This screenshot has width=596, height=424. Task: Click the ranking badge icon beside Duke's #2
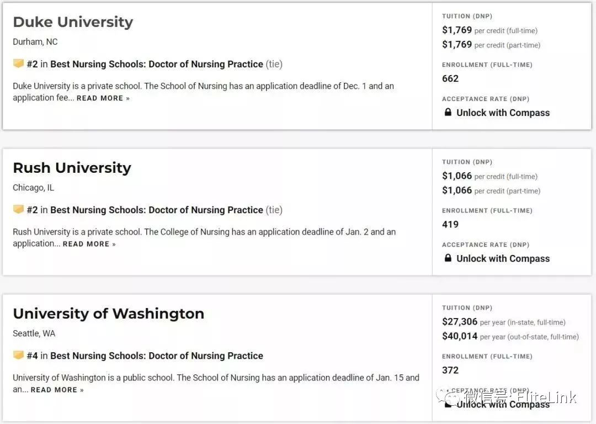pos(18,63)
